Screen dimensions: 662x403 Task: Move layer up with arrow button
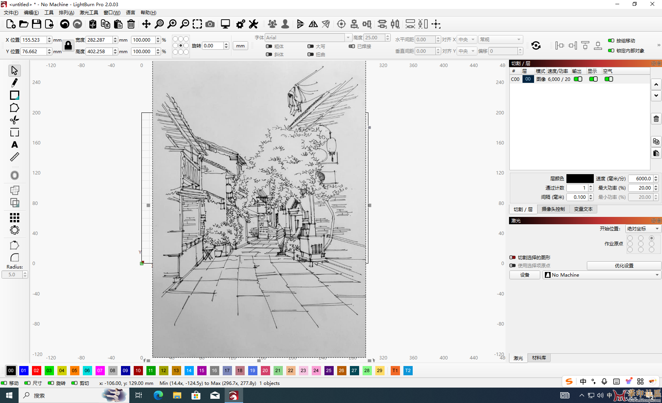[x=656, y=84]
